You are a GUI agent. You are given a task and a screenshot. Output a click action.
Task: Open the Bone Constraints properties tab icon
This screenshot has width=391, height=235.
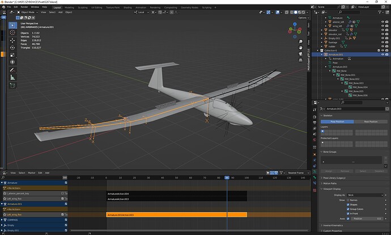tap(314, 183)
